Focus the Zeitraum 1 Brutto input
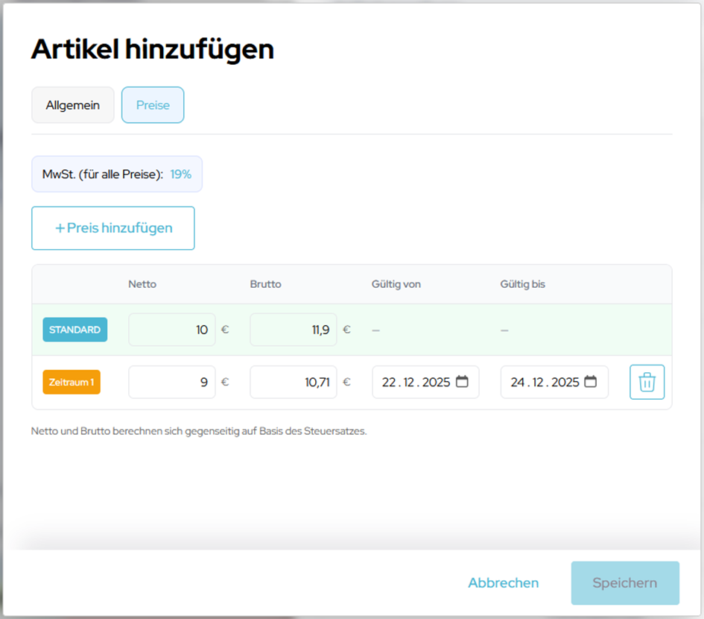Screen dimensions: 704x619 tap(294, 382)
